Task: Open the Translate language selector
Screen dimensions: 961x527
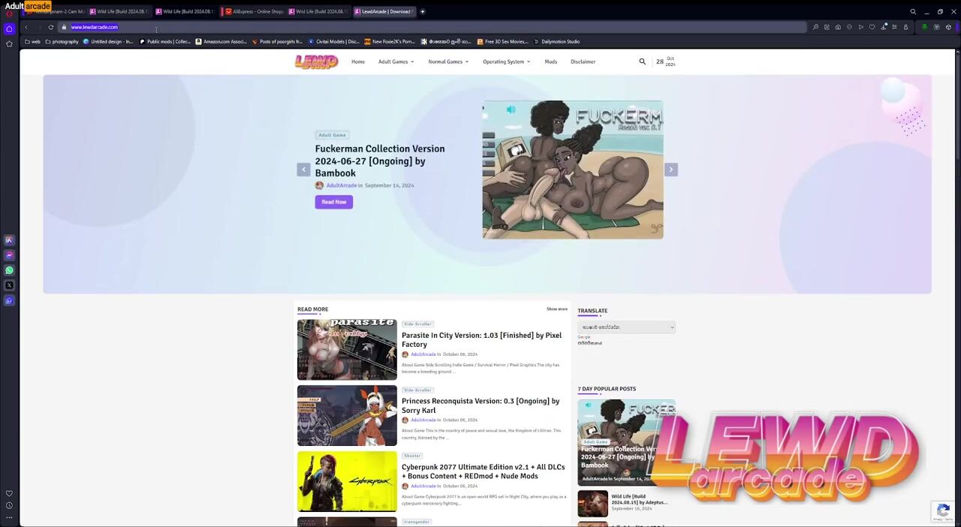Action: (x=626, y=327)
